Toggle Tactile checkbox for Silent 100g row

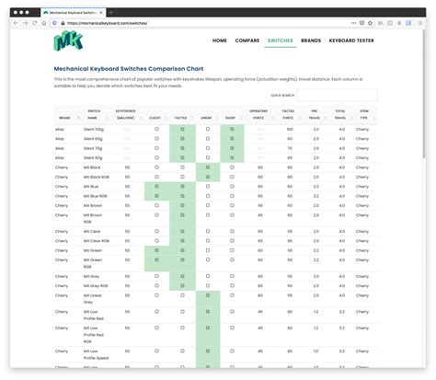pyautogui.click(x=182, y=129)
